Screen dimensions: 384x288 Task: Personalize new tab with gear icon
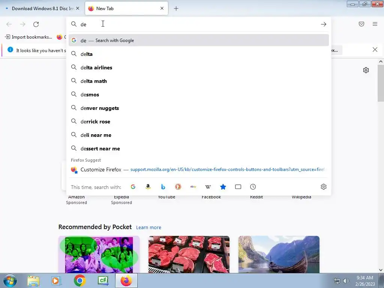click(x=366, y=70)
